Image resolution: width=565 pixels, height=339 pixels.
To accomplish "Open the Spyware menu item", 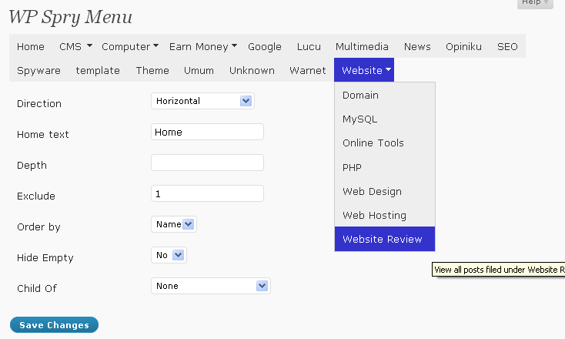I will (x=38, y=70).
